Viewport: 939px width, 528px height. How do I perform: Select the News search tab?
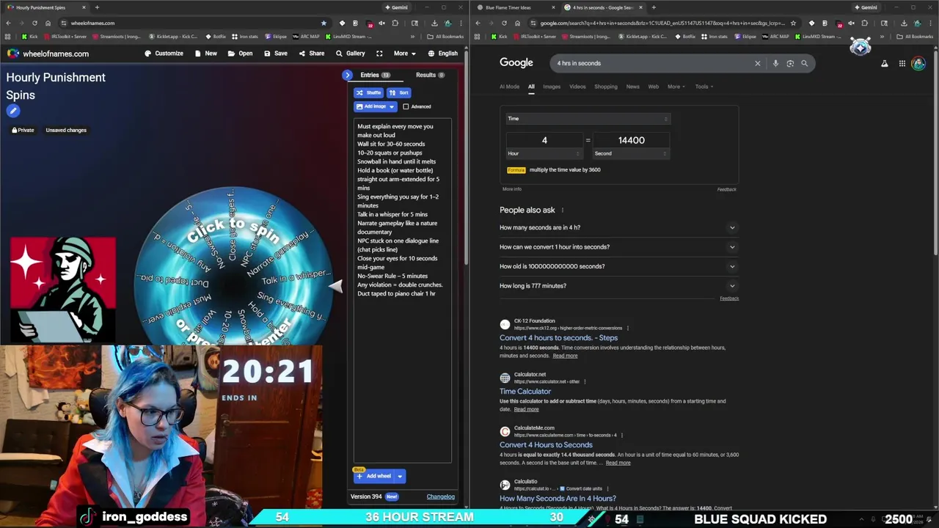(632, 87)
